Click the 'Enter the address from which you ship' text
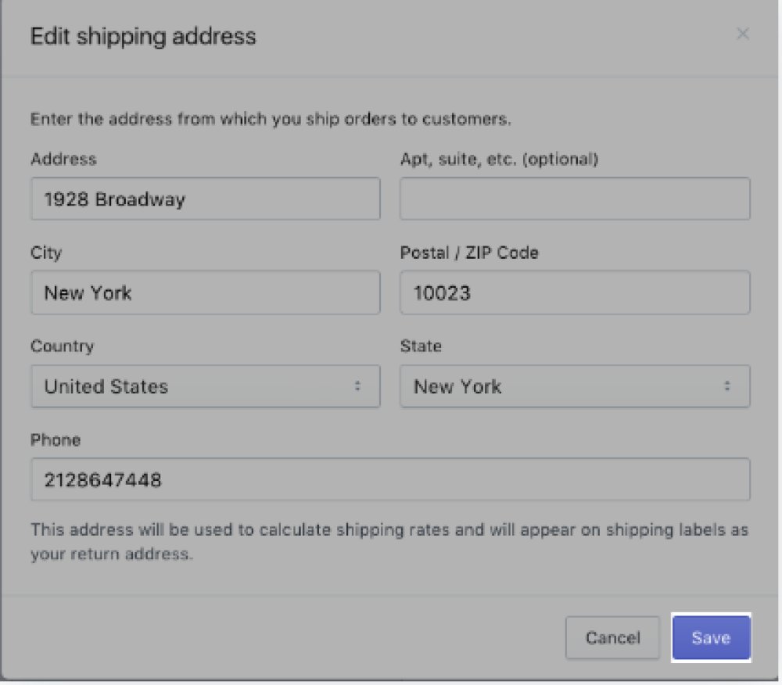Image resolution: width=782 pixels, height=685 pixels. click(x=271, y=119)
